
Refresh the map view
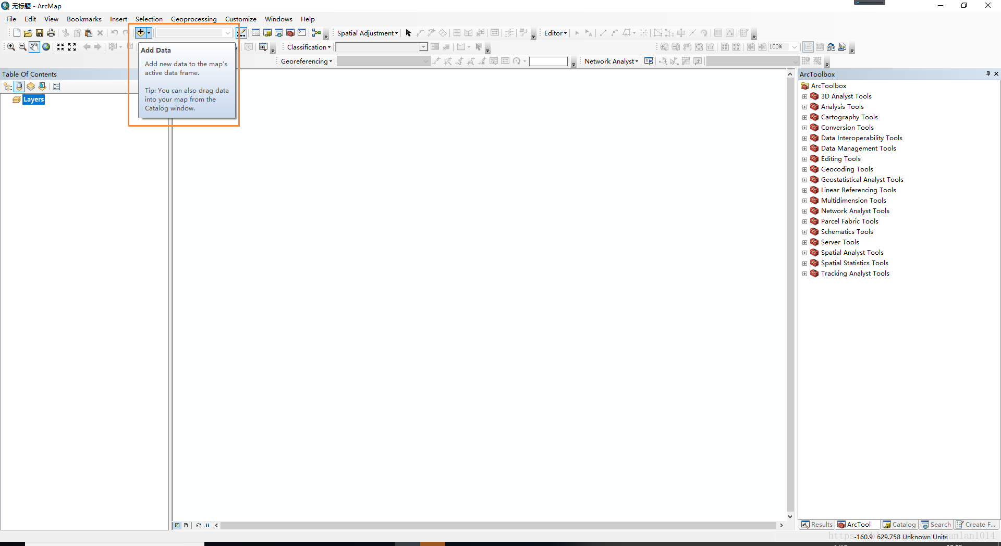click(x=199, y=525)
